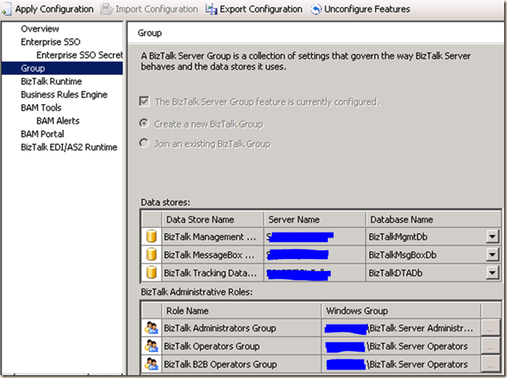Click database icon for BizTalk Management row
Screen dimensions: 507x378
point(151,236)
